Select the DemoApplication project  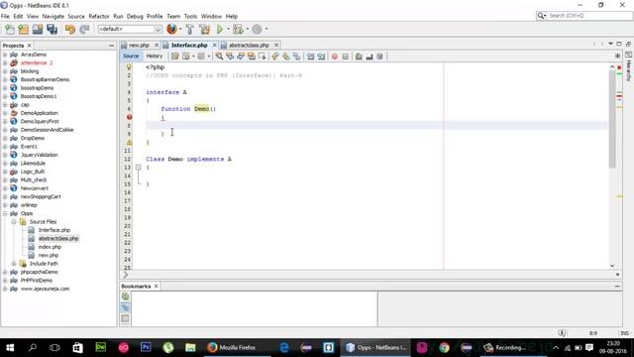pos(40,113)
